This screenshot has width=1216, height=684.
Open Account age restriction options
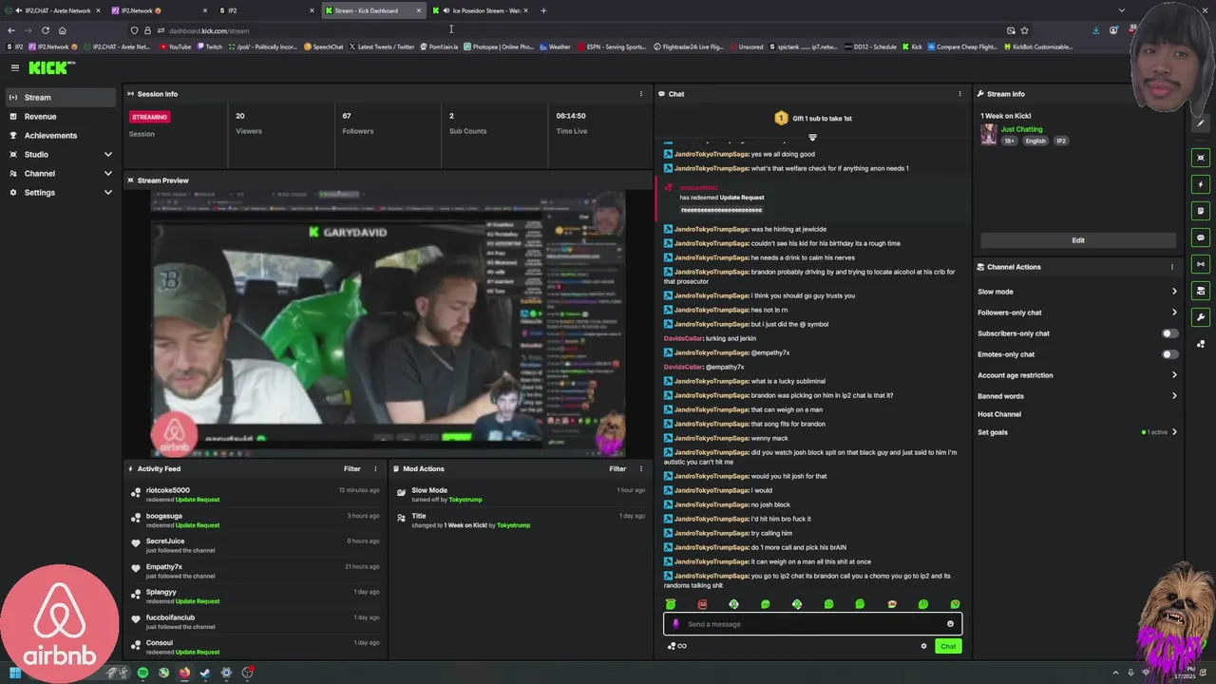[1077, 375]
